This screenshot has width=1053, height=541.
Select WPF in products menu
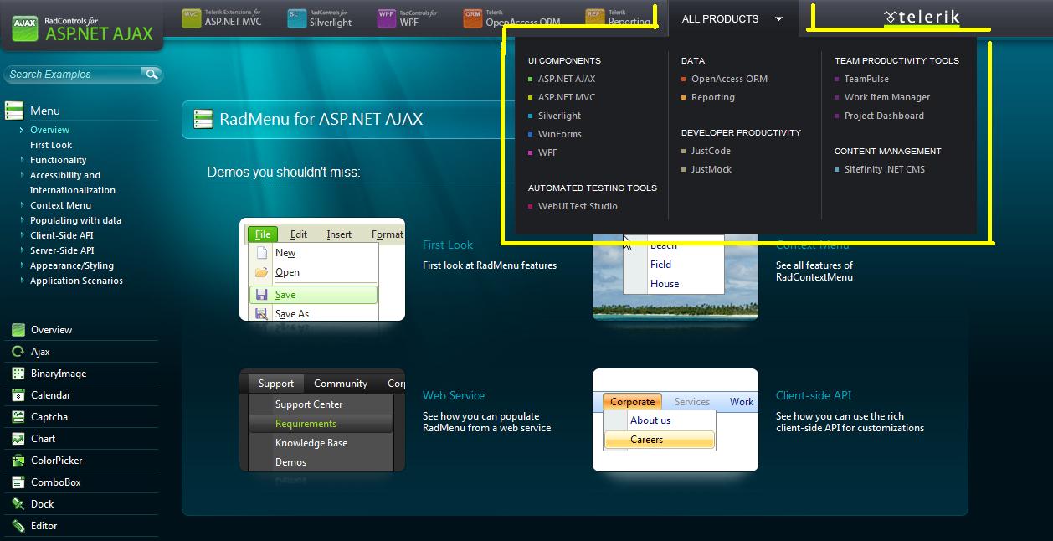click(x=547, y=152)
